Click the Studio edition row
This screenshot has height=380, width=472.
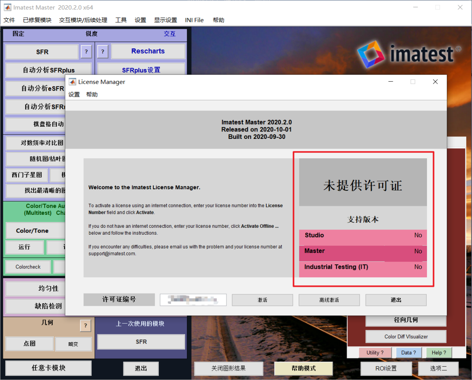pos(363,238)
